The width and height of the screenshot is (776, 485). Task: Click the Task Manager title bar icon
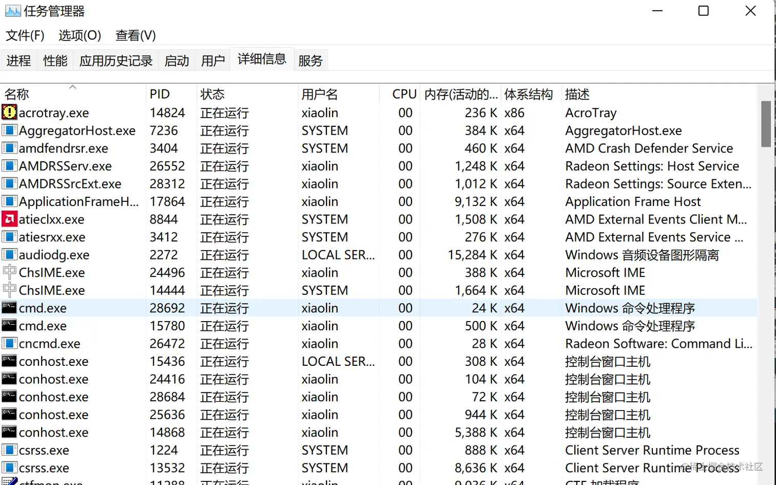point(13,11)
